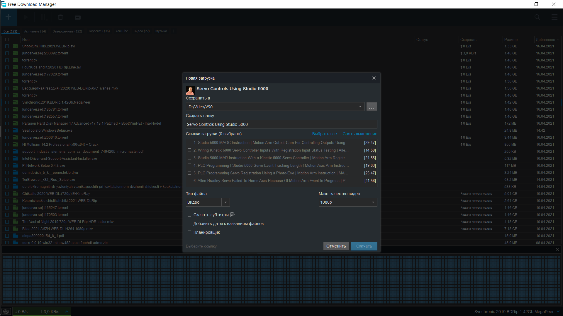Check video 4 PLC Programming Servo Event Tracking
This screenshot has height=316, width=563.
(189, 166)
